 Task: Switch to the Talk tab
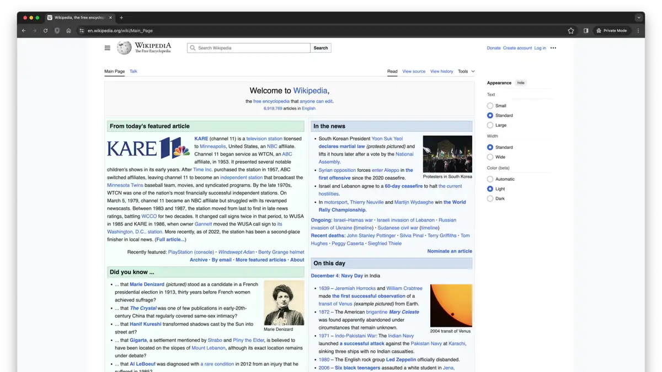134,71
